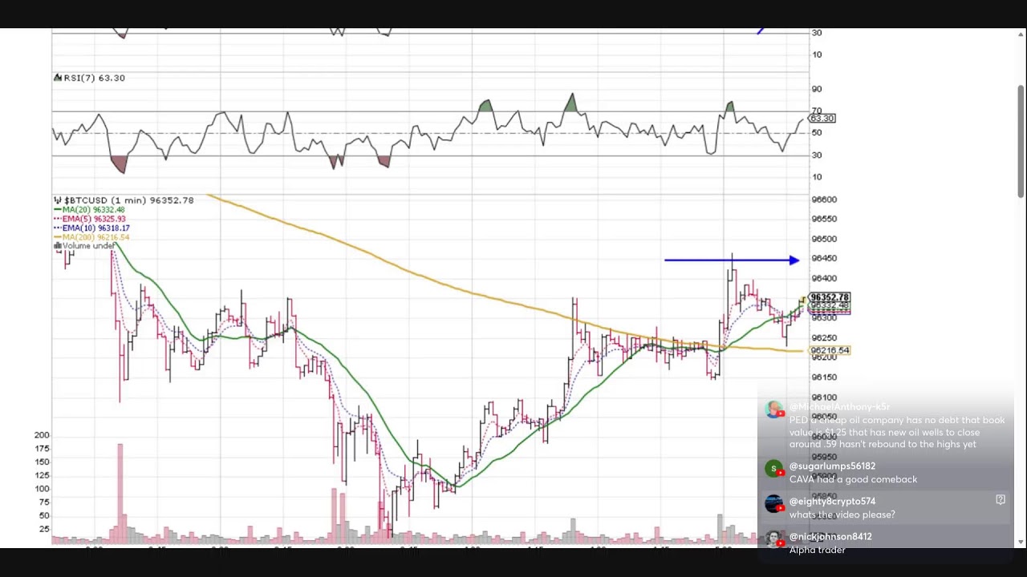Click the MichaelAnthony-k5r chat avatar
1027x577 pixels.
tap(773, 410)
